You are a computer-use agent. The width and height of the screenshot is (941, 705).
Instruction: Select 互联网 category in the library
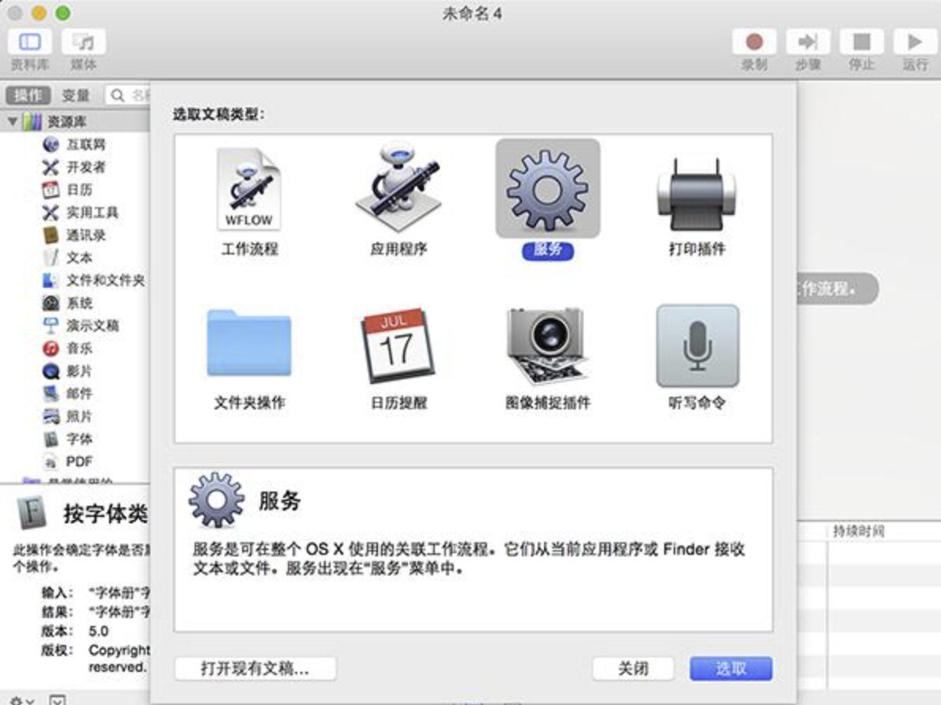point(74,144)
